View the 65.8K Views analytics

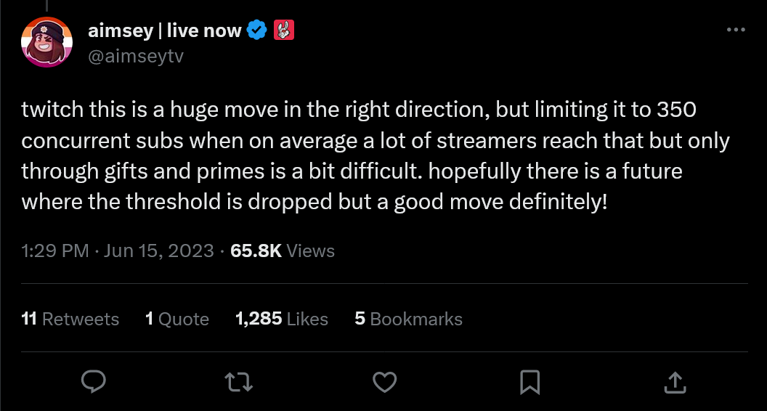283,251
